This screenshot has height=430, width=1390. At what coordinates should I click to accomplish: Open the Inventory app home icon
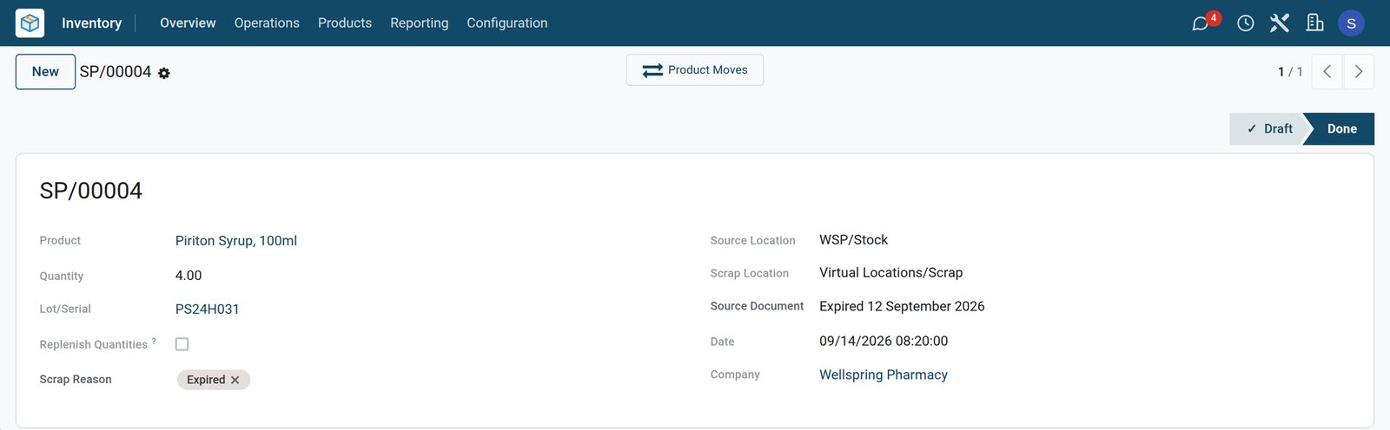tap(30, 23)
